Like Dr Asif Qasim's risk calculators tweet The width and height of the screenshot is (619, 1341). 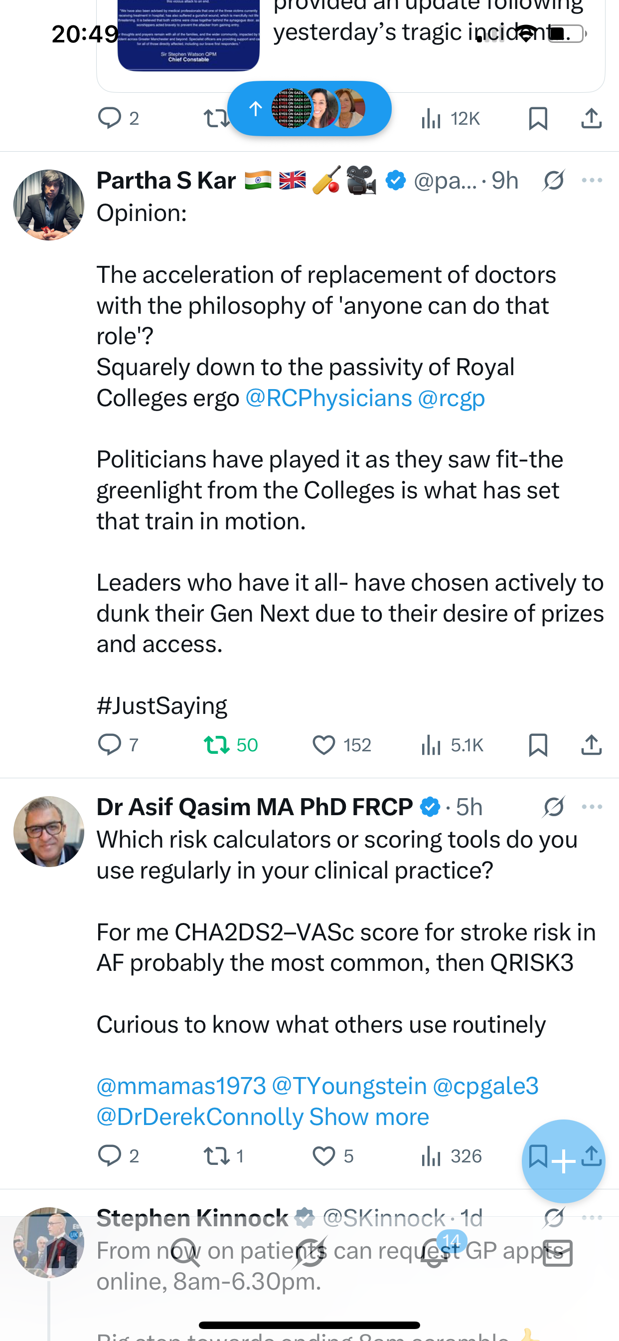click(x=323, y=1156)
